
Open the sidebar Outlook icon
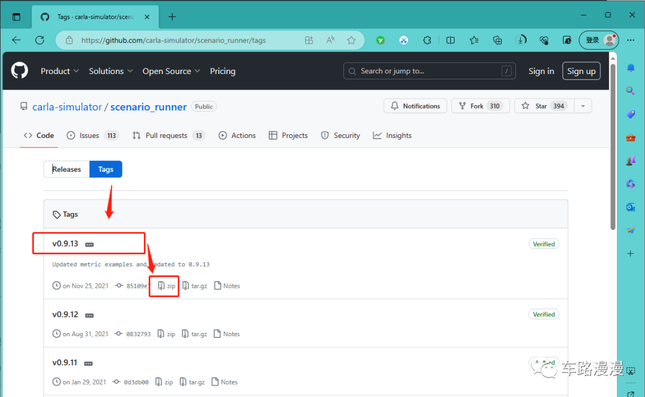point(631,207)
